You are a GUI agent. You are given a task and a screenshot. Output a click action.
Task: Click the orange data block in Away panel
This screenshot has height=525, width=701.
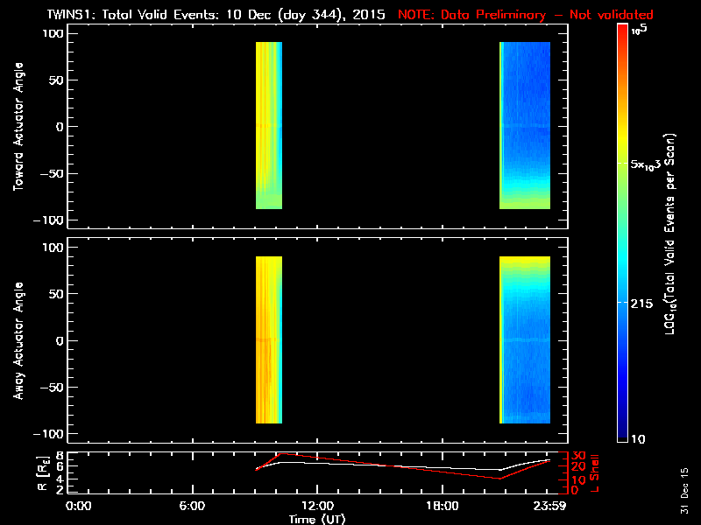[x=268, y=339]
